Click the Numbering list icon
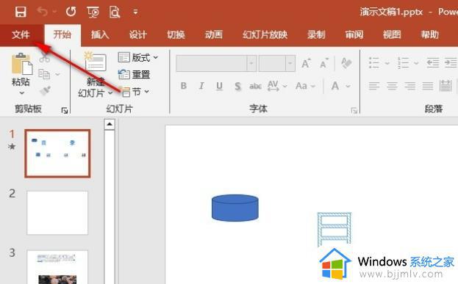Screen dimensions: 458x284 (403, 62)
